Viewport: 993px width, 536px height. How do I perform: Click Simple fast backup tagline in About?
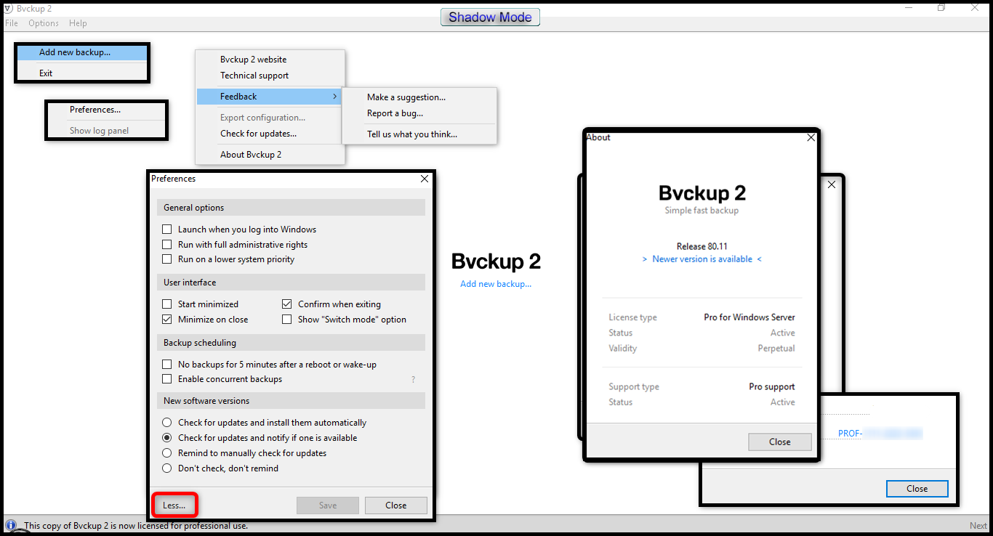click(701, 211)
